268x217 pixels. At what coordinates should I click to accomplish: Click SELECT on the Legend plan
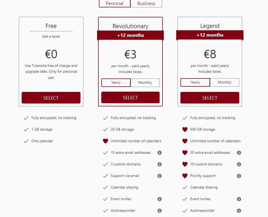point(210,97)
